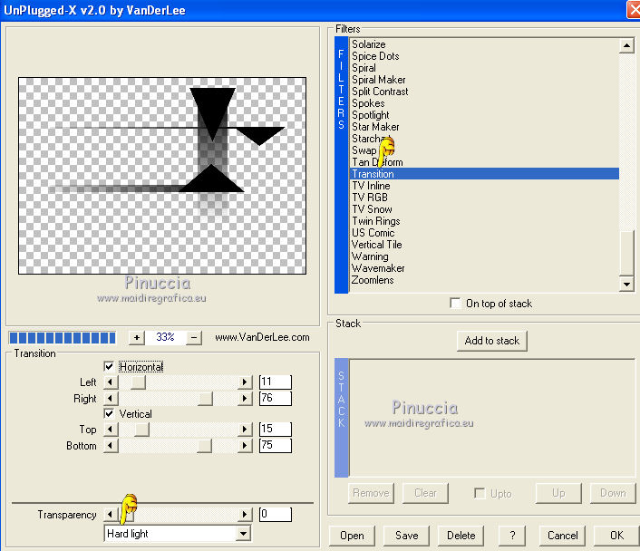Viewport: 640px width, 551px height.
Task: Select the Transition filter
Action: [x=484, y=174]
